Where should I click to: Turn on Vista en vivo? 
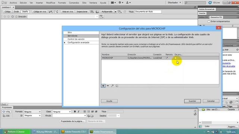point(68,12)
